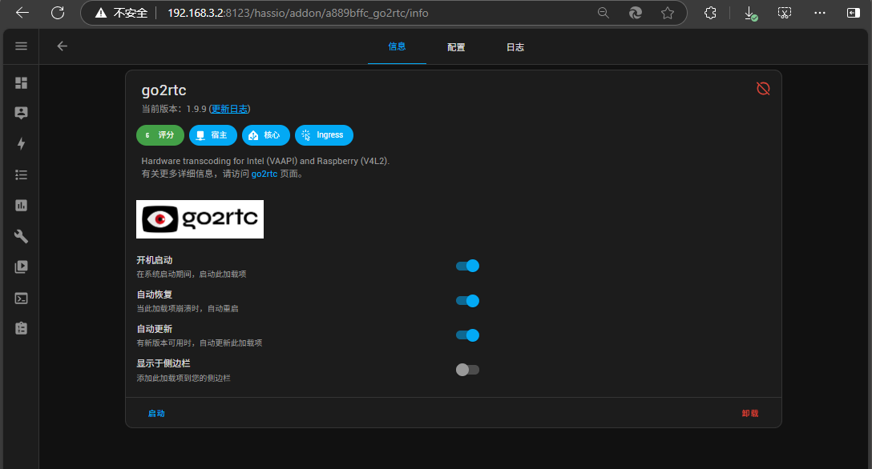Click the red 卸载 uninstall button

(x=749, y=414)
